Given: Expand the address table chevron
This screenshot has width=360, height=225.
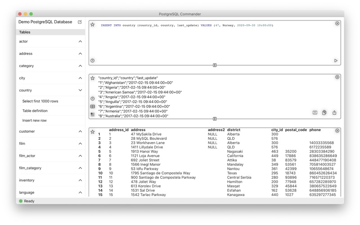Looking at the screenshot, I should click(80, 54).
